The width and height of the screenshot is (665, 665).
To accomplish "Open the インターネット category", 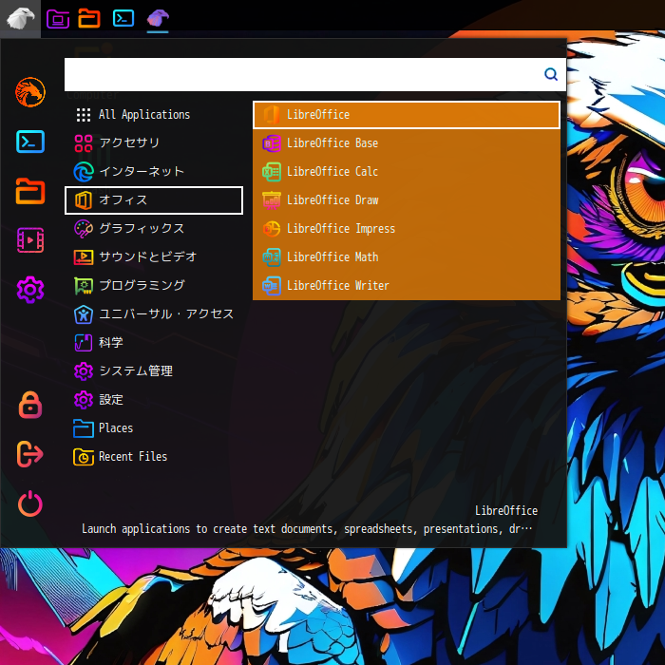I will pos(141,172).
